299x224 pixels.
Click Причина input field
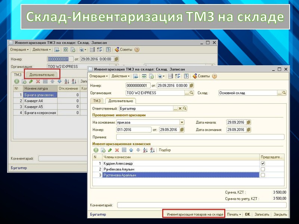click(x=200, y=137)
